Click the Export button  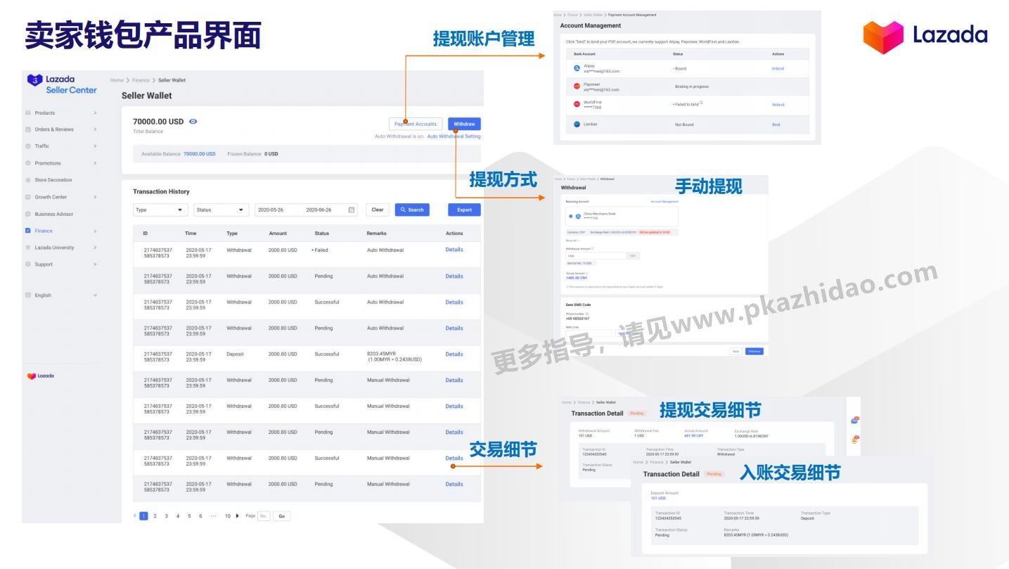tap(464, 210)
